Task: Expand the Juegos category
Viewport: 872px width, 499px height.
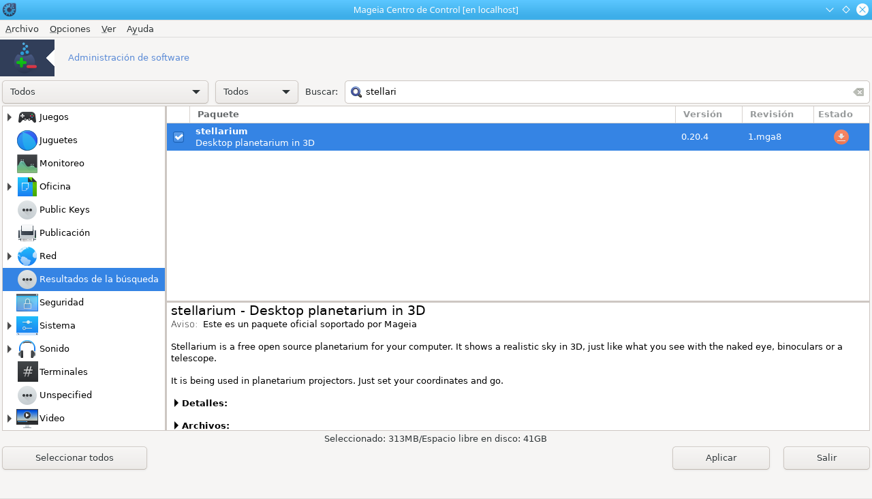Action: click(x=10, y=117)
